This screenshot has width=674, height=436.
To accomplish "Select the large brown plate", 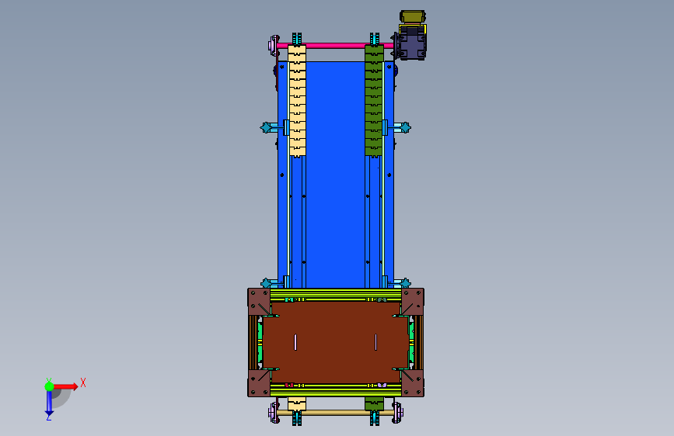I will (x=335, y=342).
